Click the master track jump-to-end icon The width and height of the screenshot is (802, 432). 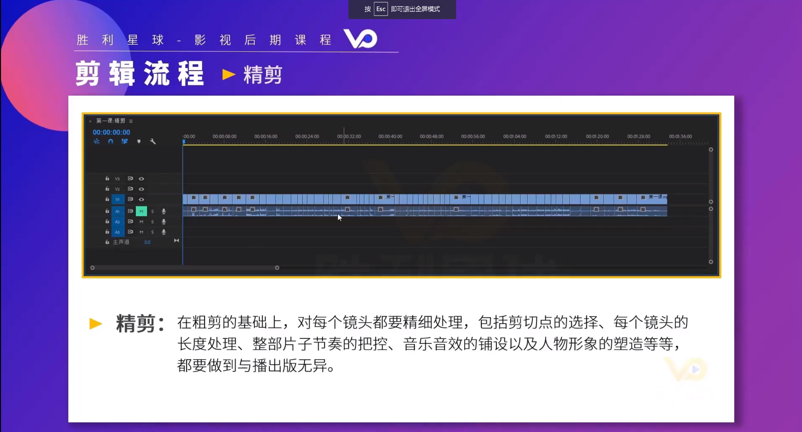pos(177,241)
